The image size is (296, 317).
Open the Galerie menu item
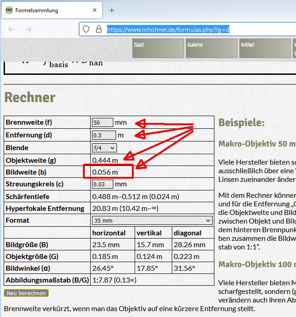[211, 48]
